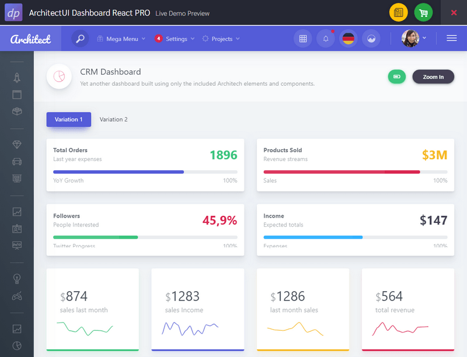Click the rocket icon in sidebar
The image size is (467, 357).
tap(17, 78)
